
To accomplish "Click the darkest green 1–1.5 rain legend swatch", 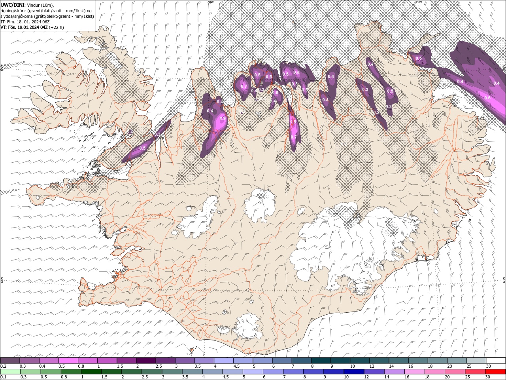I will [91, 372].
